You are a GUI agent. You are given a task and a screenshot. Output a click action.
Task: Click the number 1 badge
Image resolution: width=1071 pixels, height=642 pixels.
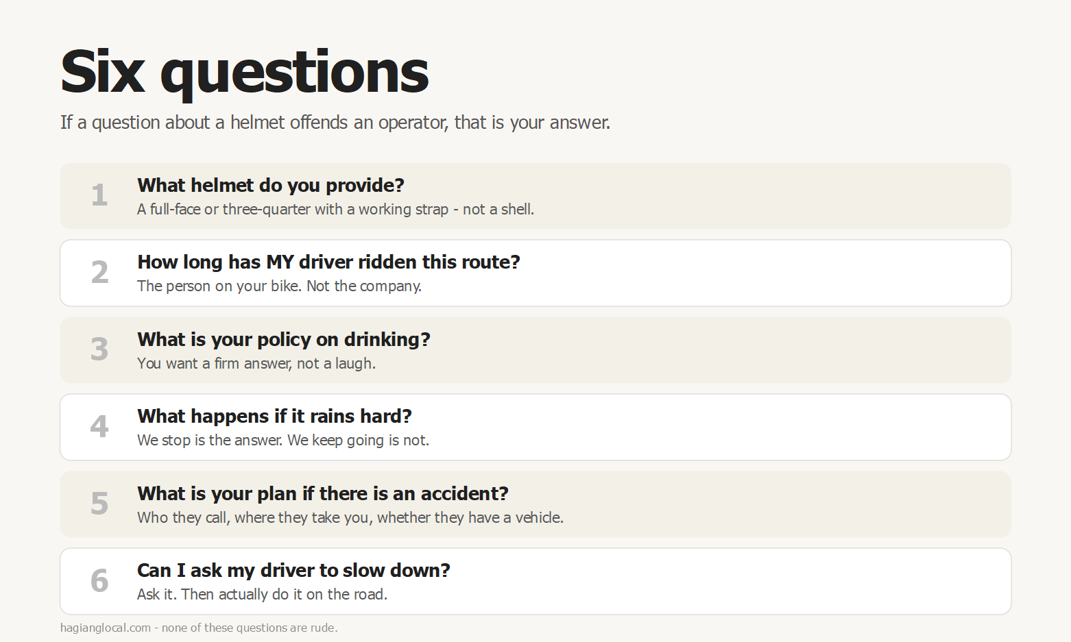coord(99,195)
